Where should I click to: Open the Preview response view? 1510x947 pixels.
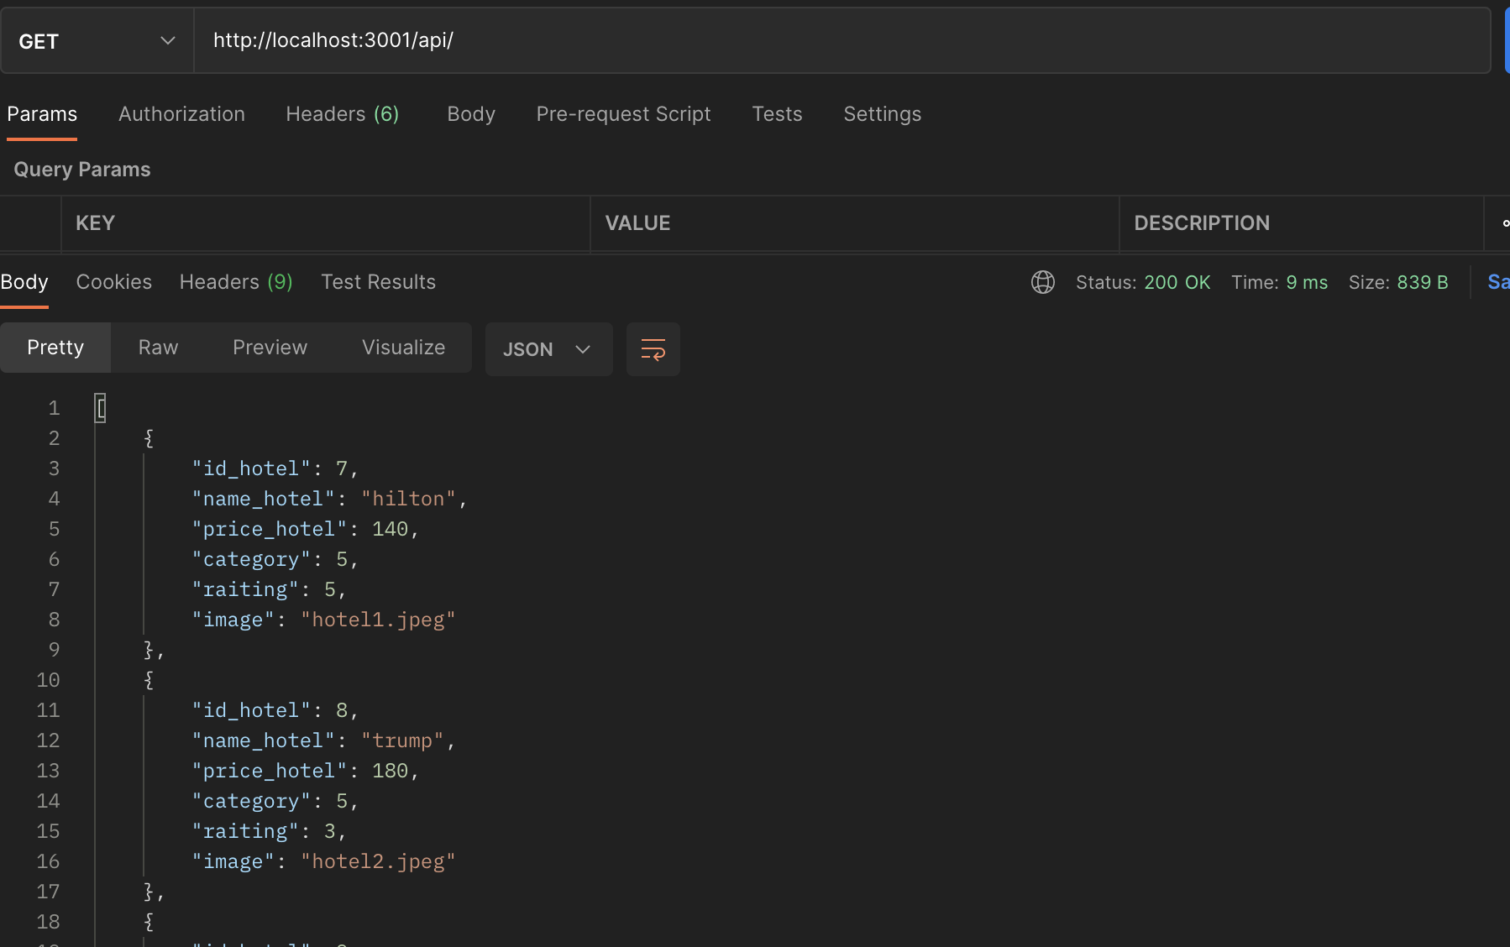pyautogui.click(x=270, y=347)
